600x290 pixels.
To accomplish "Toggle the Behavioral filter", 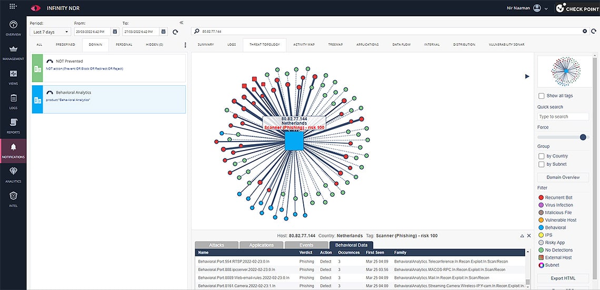I will [552, 228].
